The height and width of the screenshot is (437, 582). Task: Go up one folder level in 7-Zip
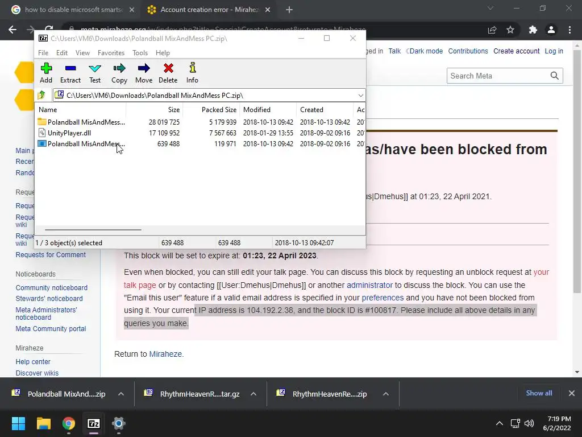41,95
